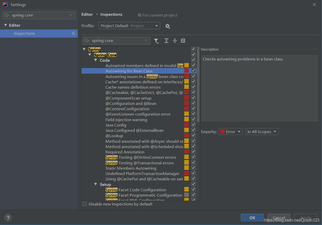
Task: Select Inspections in the left sidebar
Action: [x=24, y=33]
